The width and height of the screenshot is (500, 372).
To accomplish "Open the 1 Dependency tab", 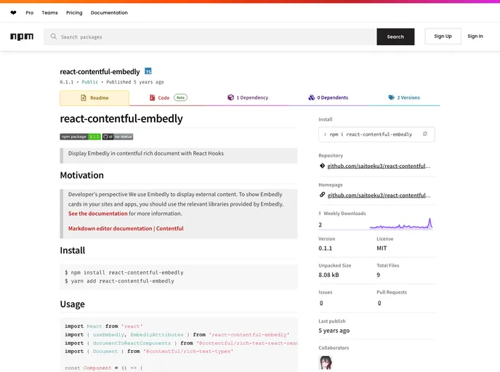I will pyautogui.click(x=248, y=97).
